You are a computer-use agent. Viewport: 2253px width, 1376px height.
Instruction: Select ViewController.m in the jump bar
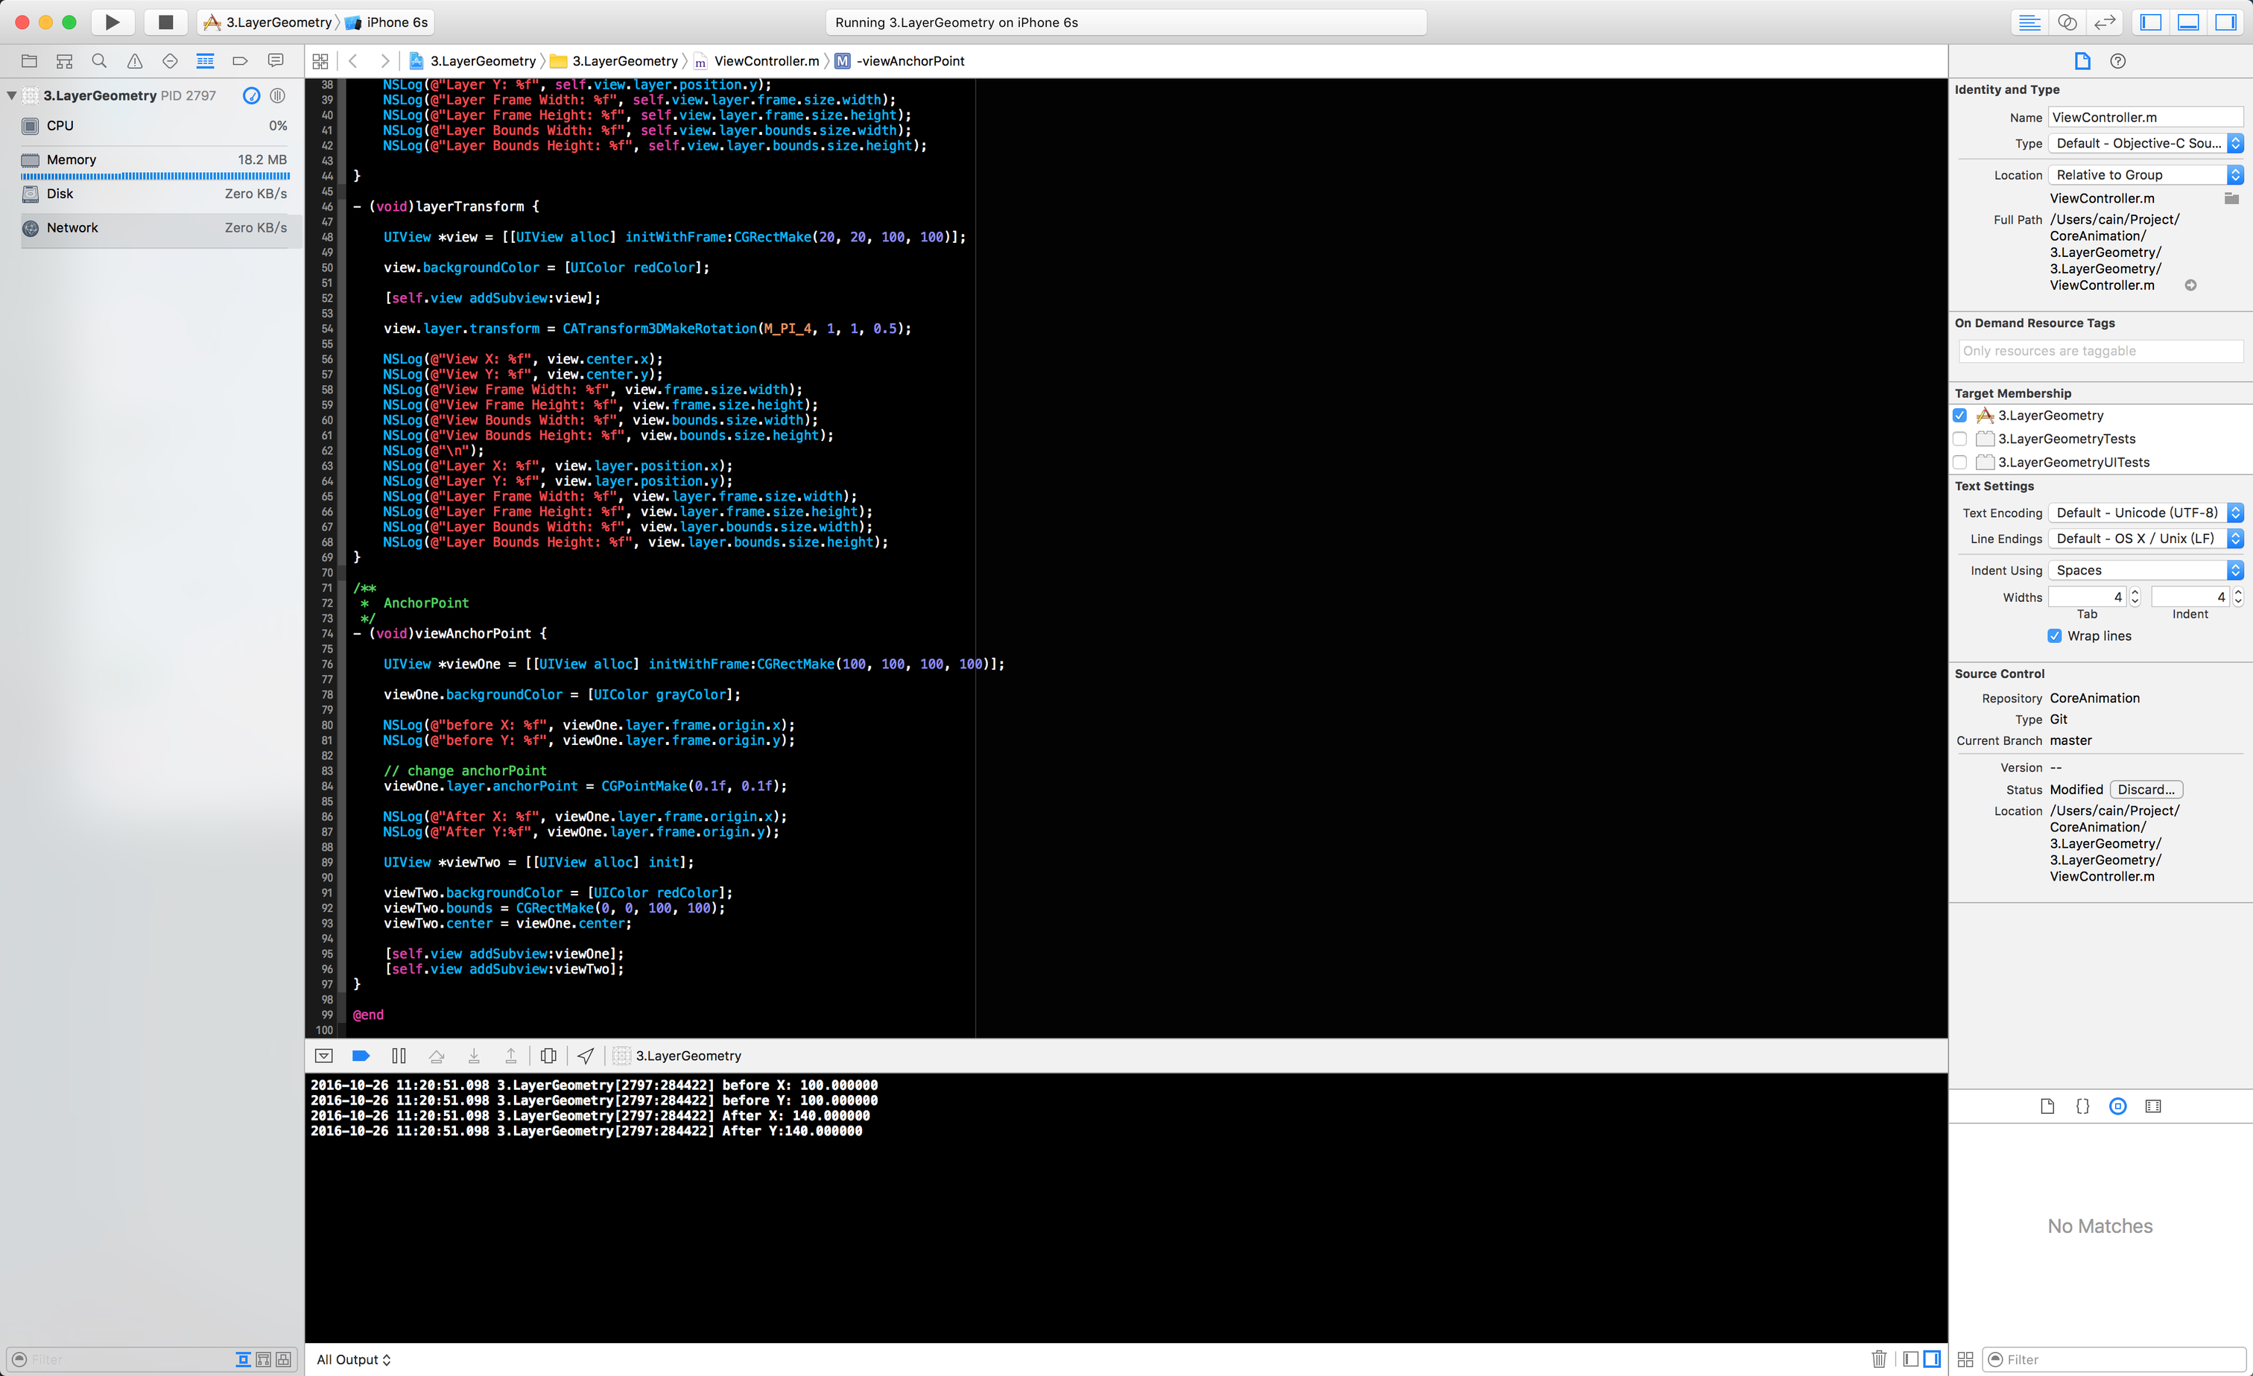click(x=766, y=61)
